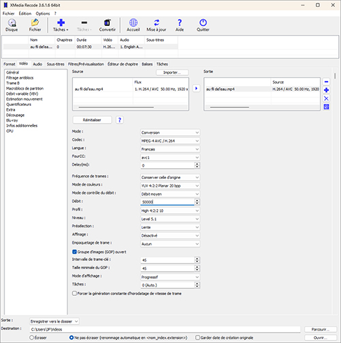Open the Empaquetage de trame dropdown
The image size is (341, 343).
coord(170,244)
